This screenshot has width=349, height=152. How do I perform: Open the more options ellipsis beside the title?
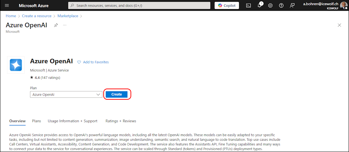coord(65,25)
